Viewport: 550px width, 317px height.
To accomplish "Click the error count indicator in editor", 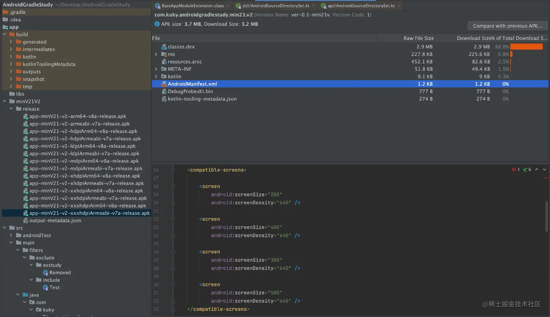I will [x=516, y=170].
